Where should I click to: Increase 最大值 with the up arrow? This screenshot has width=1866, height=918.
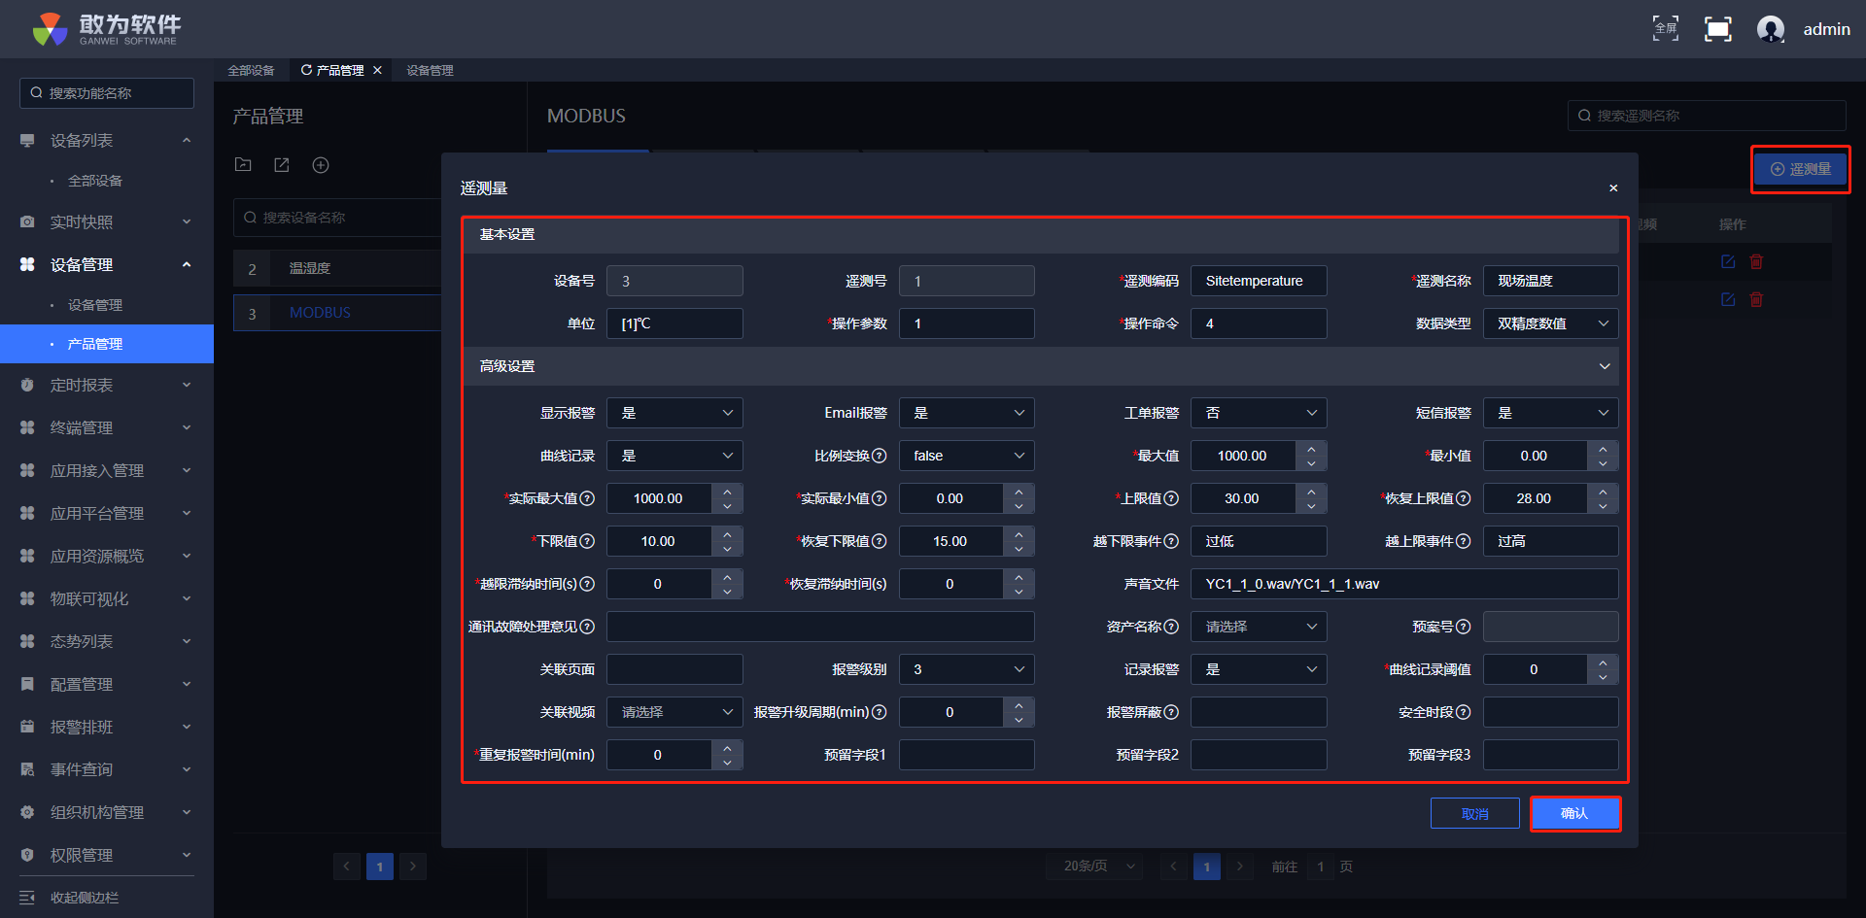pos(1311,448)
